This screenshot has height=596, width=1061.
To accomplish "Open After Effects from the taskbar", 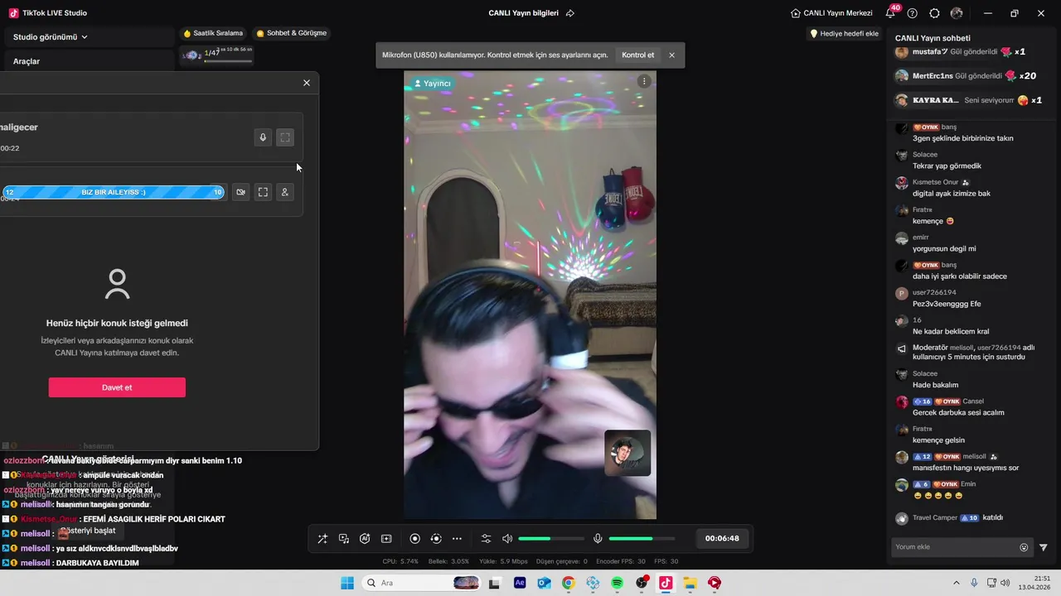I will [520, 583].
